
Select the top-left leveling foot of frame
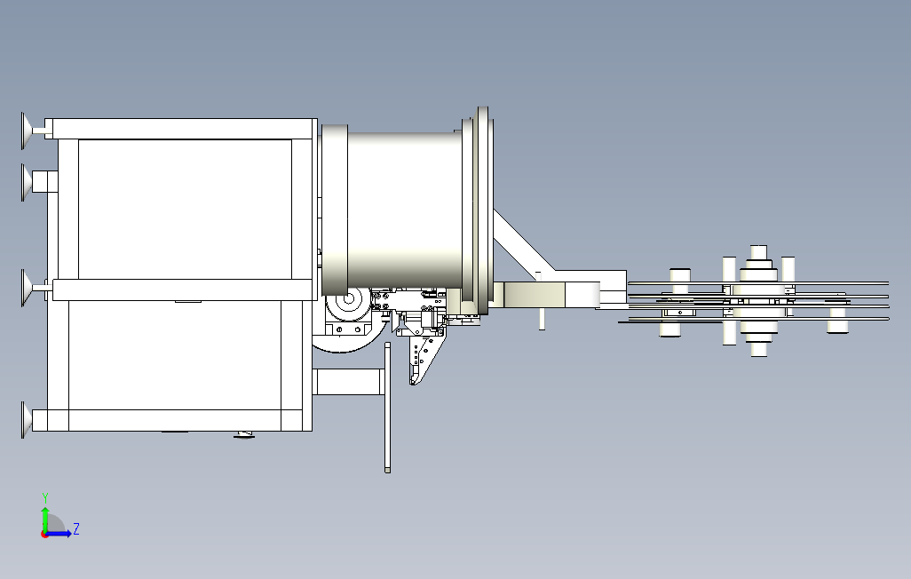pos(26,131)
